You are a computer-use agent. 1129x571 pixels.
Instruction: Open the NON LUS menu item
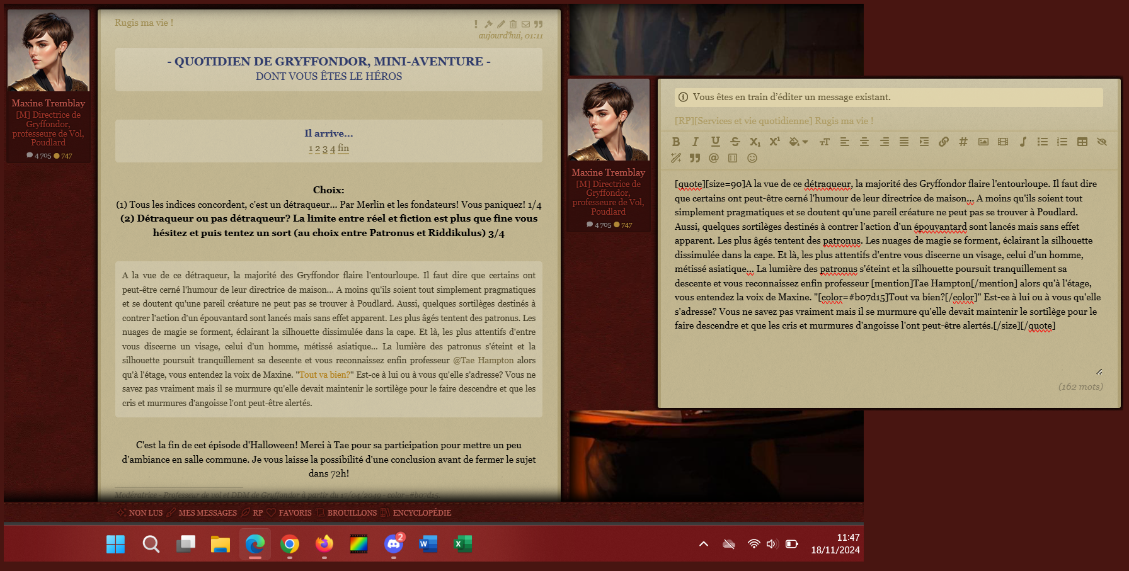tap(140, 512)
